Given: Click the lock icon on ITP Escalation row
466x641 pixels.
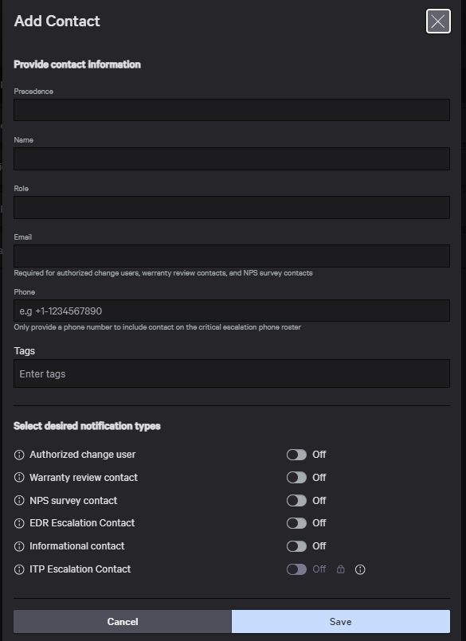Looking at the screenshot, I should pos(340,569).
